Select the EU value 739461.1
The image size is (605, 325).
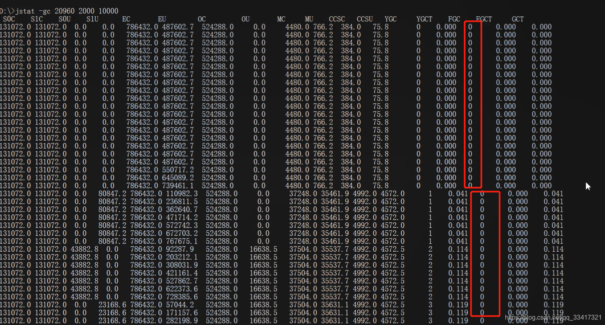point(178,185)
